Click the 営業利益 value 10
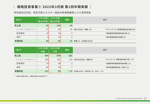The width and height of the screenshot is (150, 104). 47,41
